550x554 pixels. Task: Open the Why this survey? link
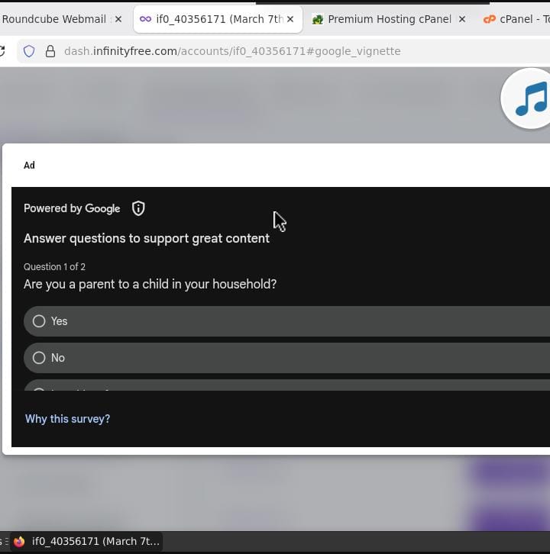click(67, 419)
